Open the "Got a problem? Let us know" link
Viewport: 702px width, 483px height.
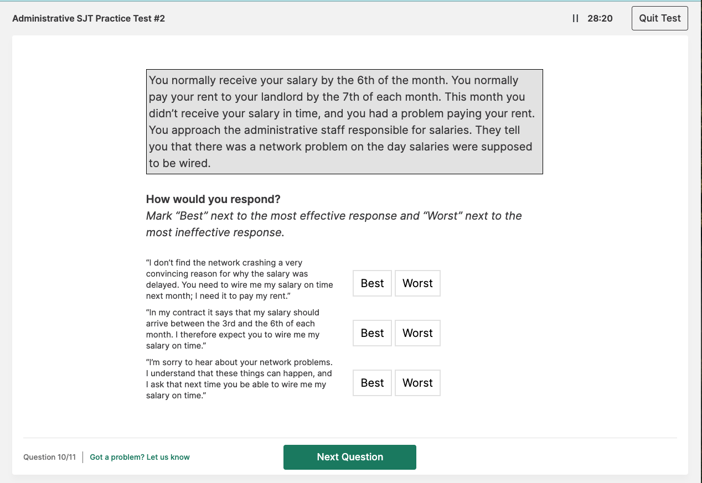pos(140,457)
